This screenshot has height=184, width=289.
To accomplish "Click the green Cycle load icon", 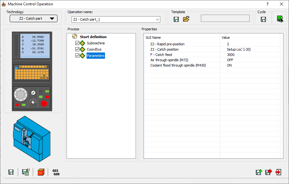I will coord(280,19).
